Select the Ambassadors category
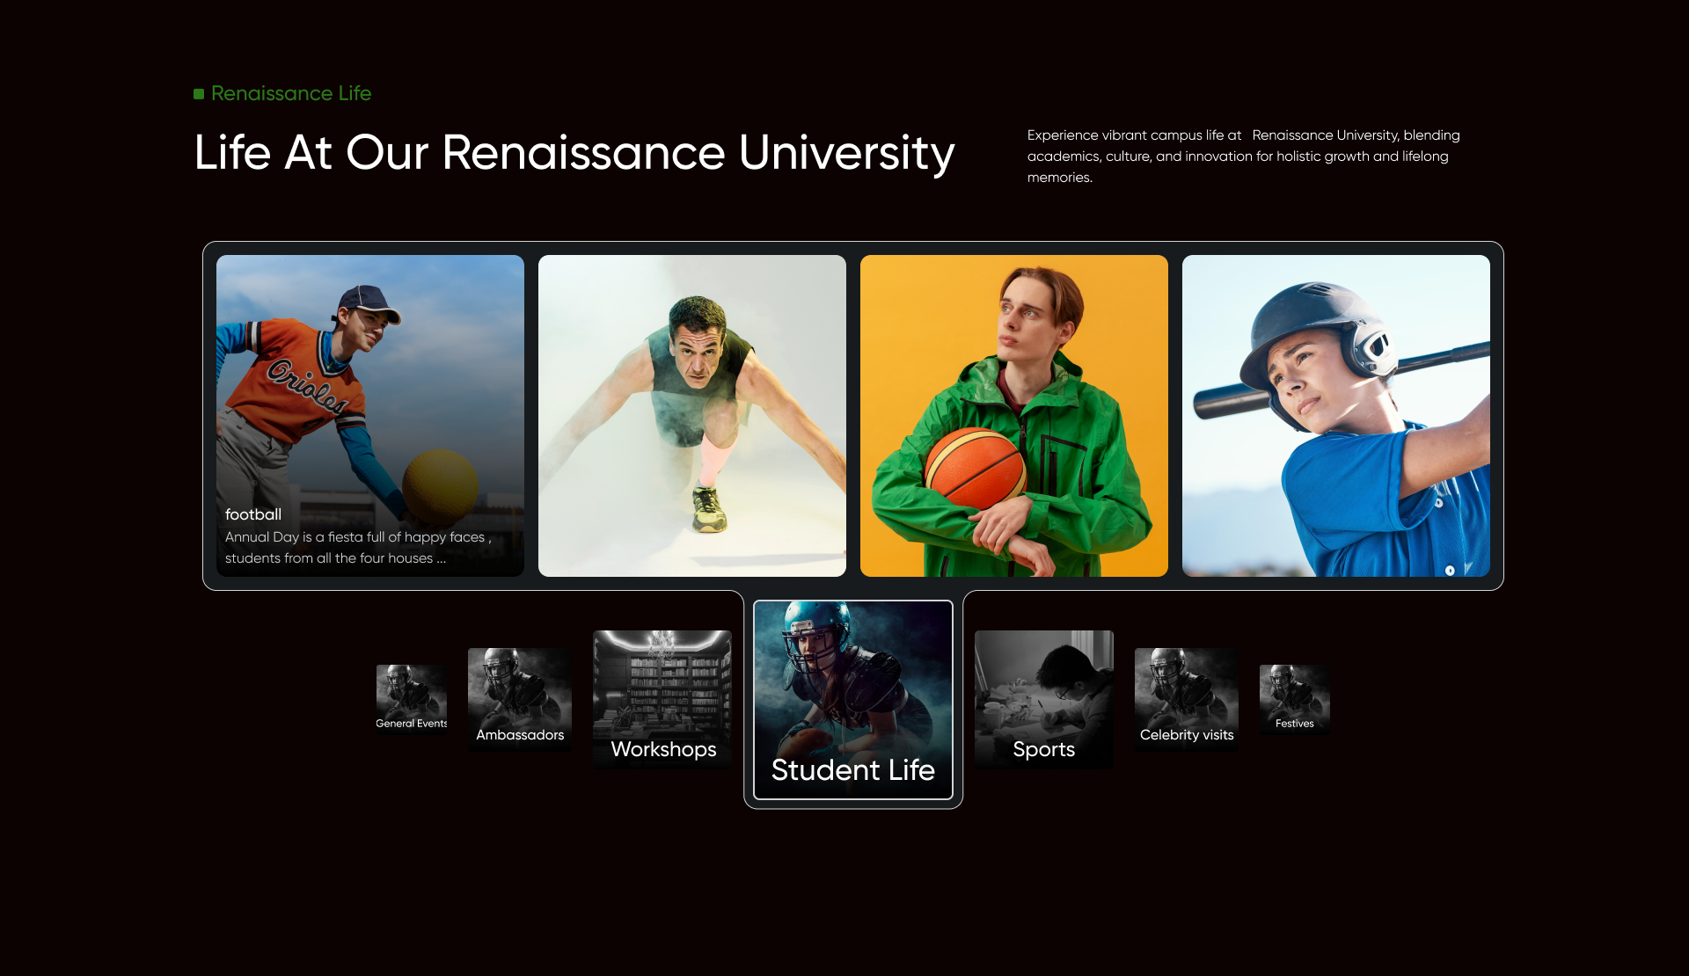The image size is (1689, 976). click(519, 699)
